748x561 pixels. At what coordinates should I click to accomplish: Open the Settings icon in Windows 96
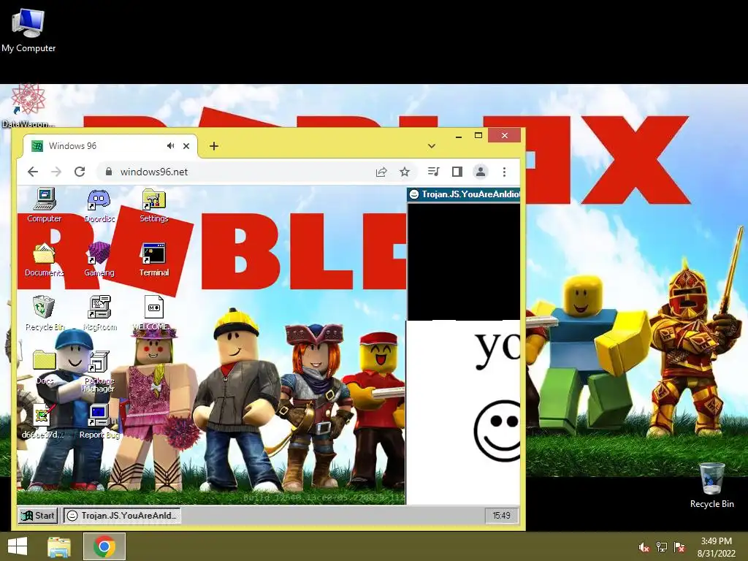click(153, 205)
